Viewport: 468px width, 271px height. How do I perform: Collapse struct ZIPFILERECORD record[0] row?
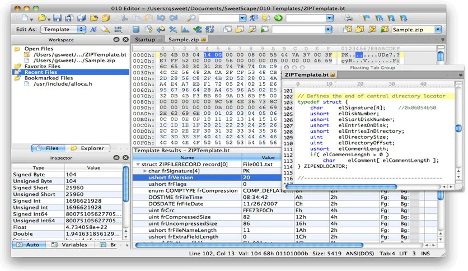(x=138, y=165)
